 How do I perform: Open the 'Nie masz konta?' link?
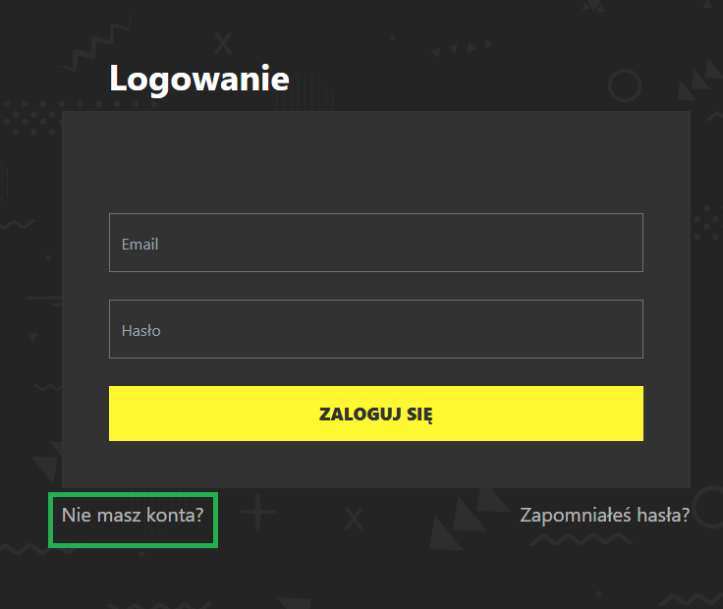[133, 515]
